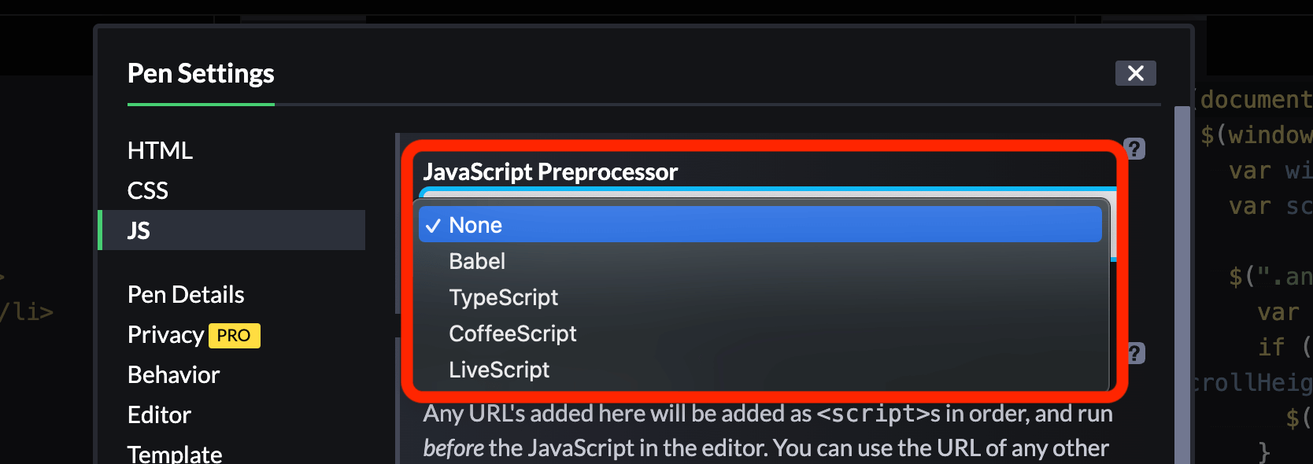Click the yellow PRO badge next to Privacy
This screenshot has height=464, width=1313.
tap(234, 335)
